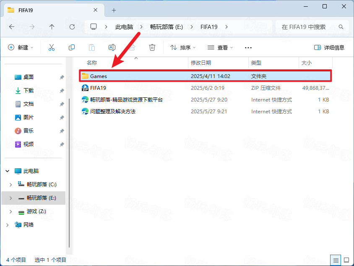Click the pin icon beside 图片
This screenshot has width=354, height=266.
tap(62, 117)
